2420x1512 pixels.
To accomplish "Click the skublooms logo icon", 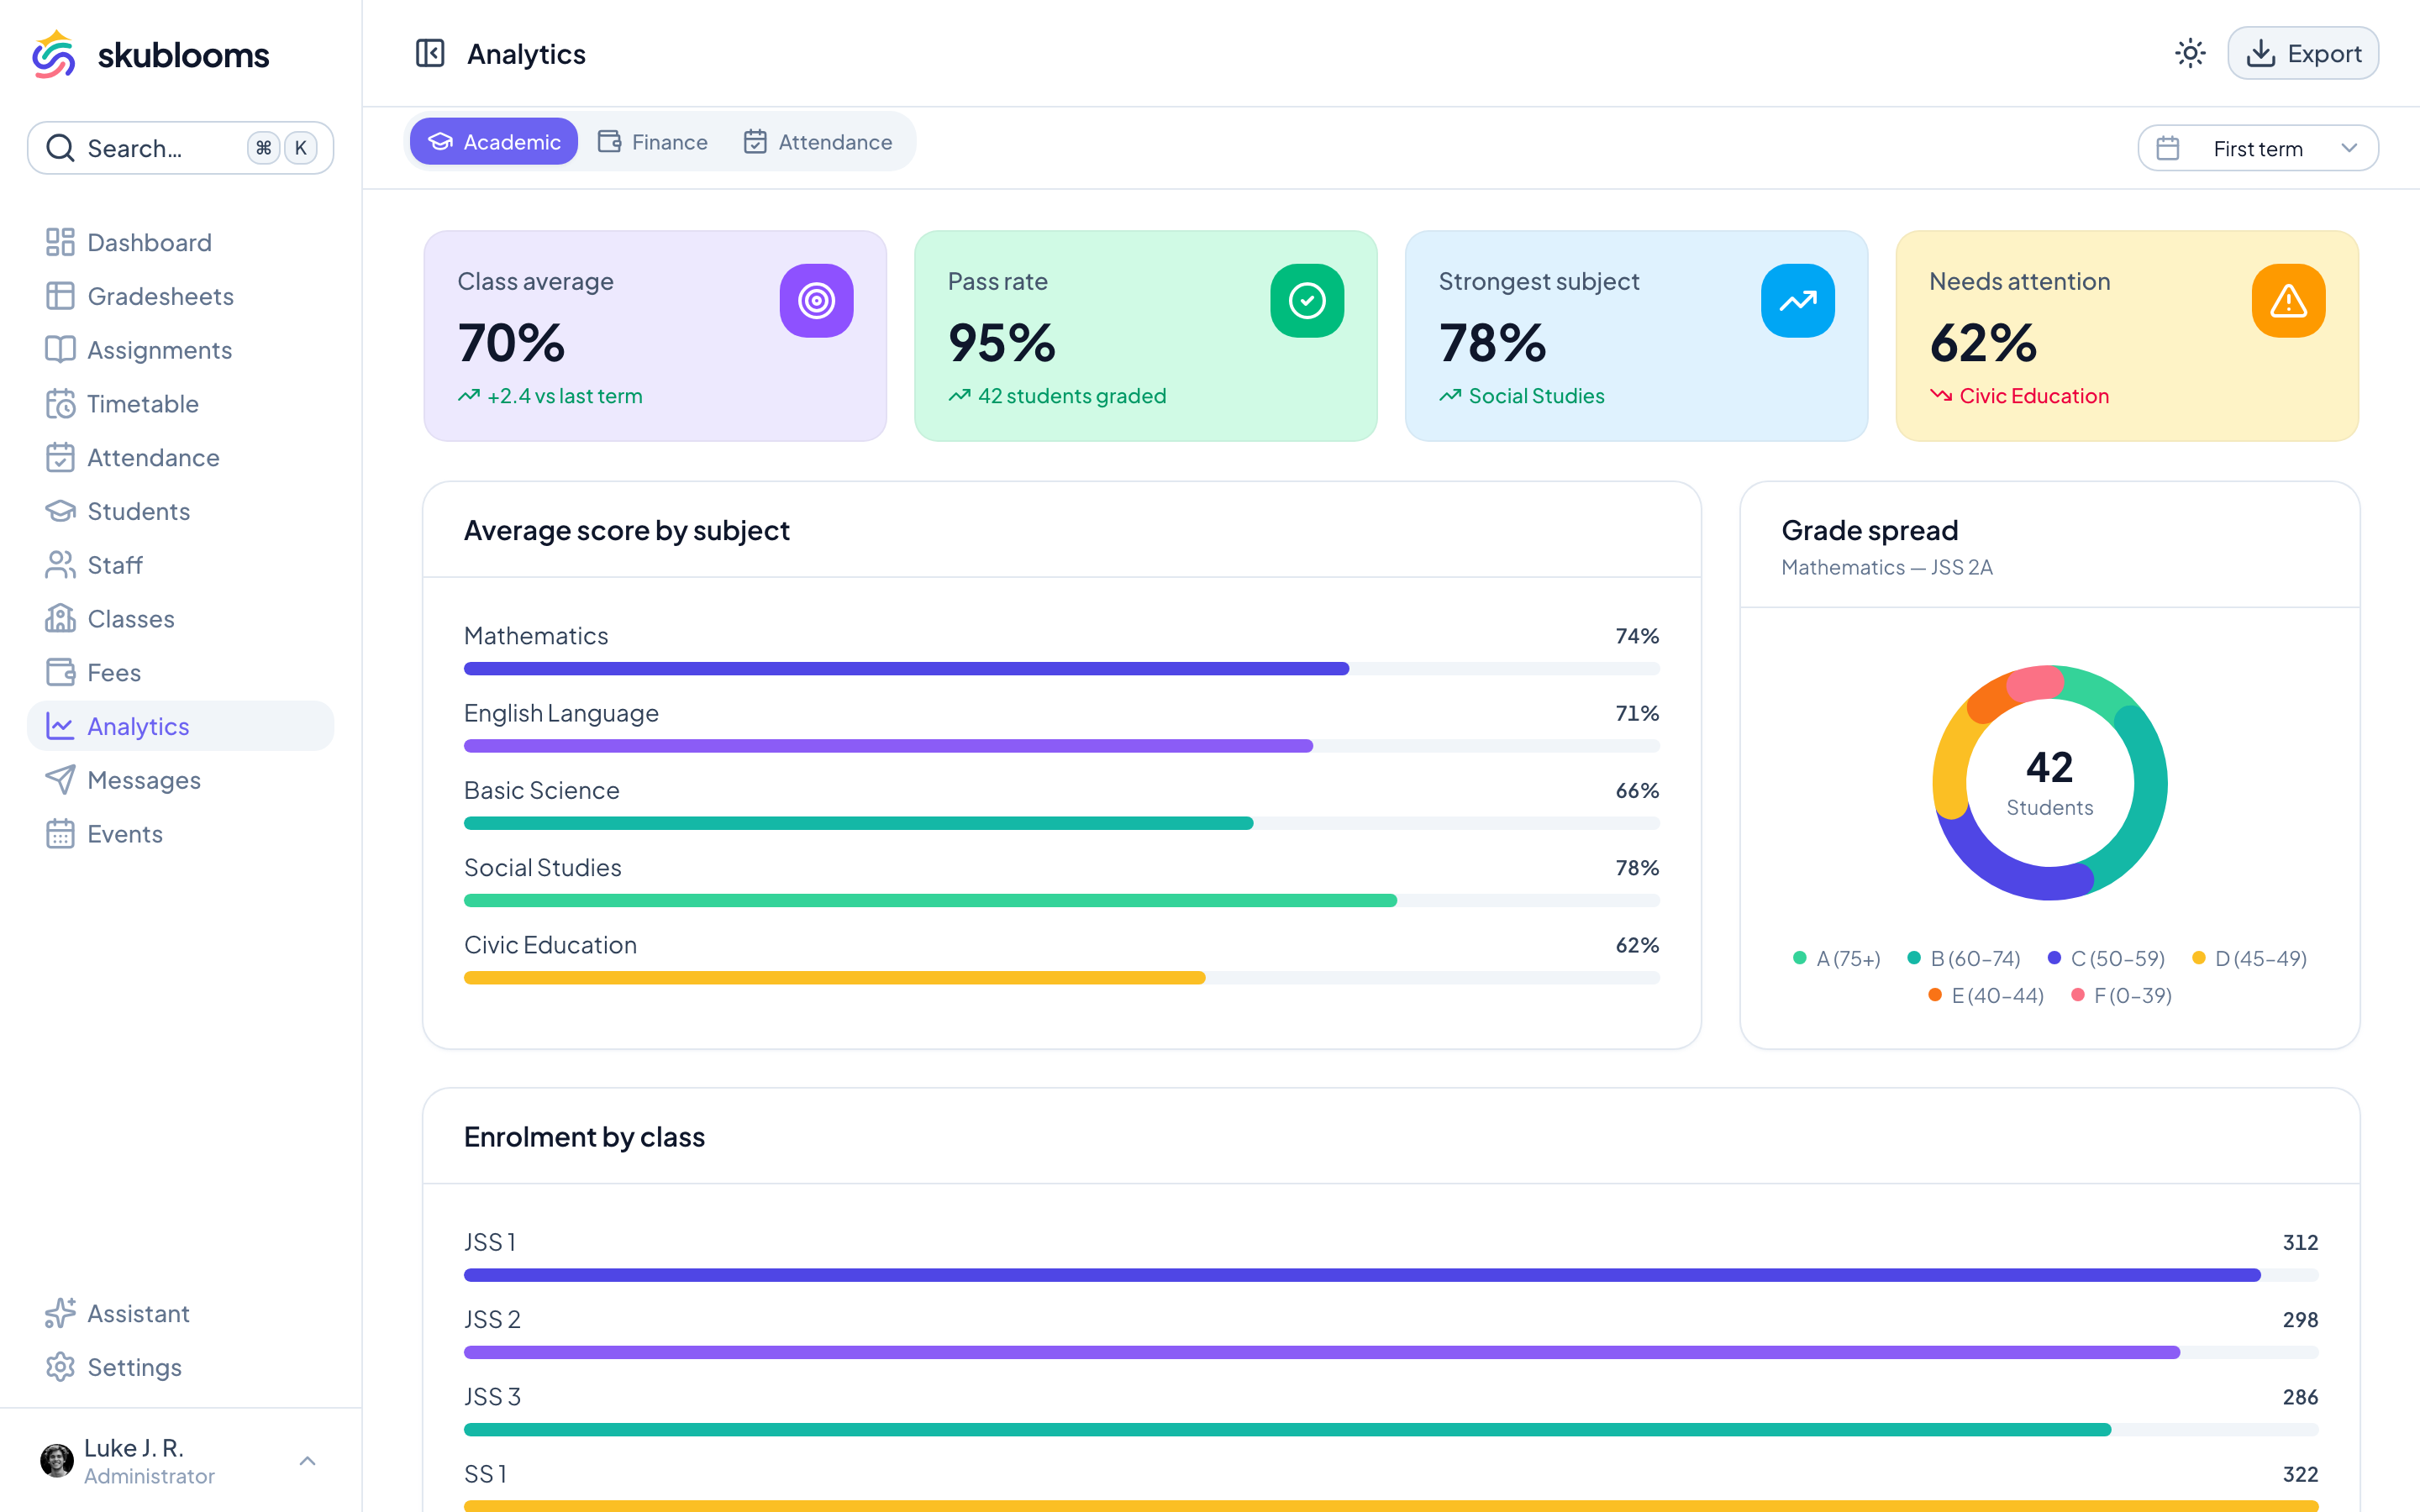I will coord(54,54).
